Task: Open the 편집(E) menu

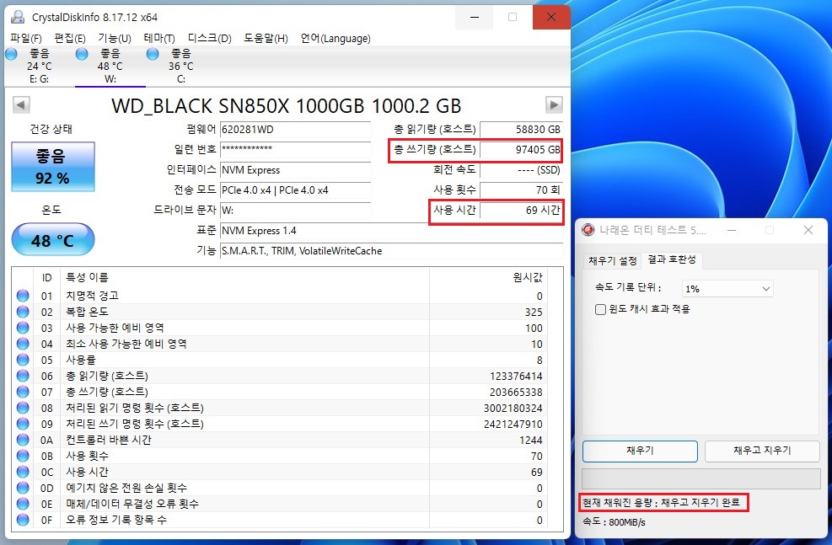Action: coord(69,38)
